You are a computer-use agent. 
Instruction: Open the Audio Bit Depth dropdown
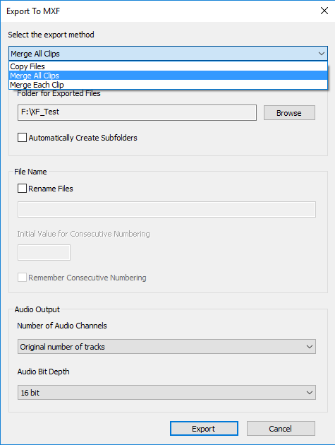pos(166,393)
